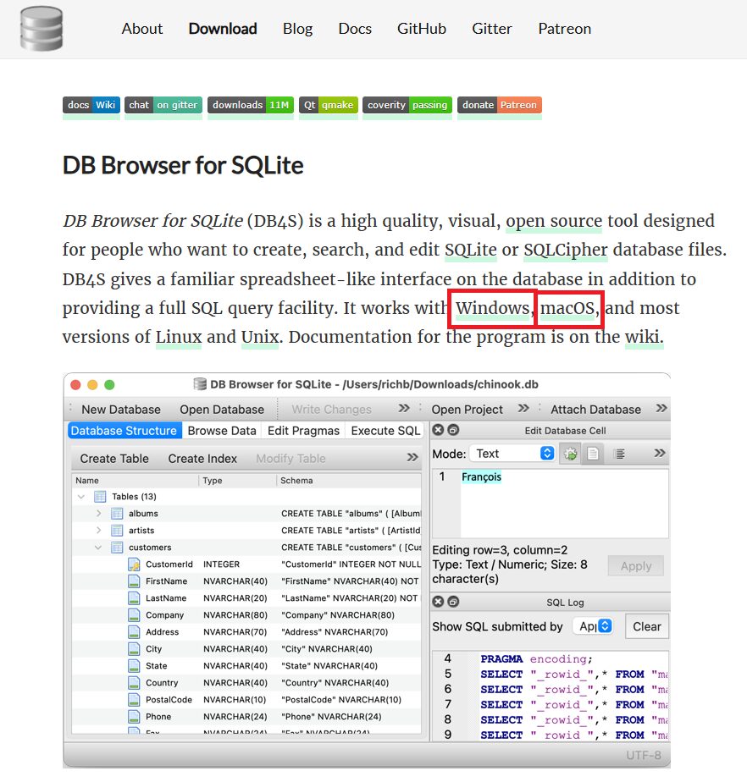Expand the albums table node
Viewport: 747px width, 782px height.
click(x=99, y=513)
